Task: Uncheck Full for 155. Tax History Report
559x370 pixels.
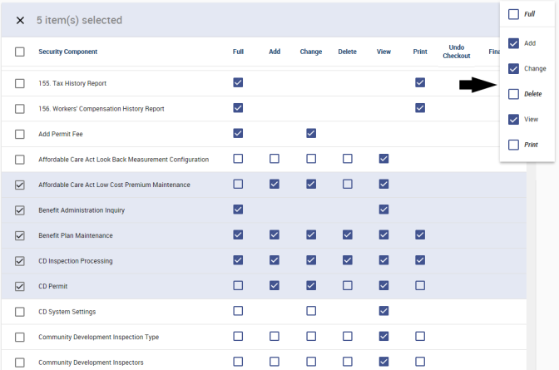Action: 239,83
